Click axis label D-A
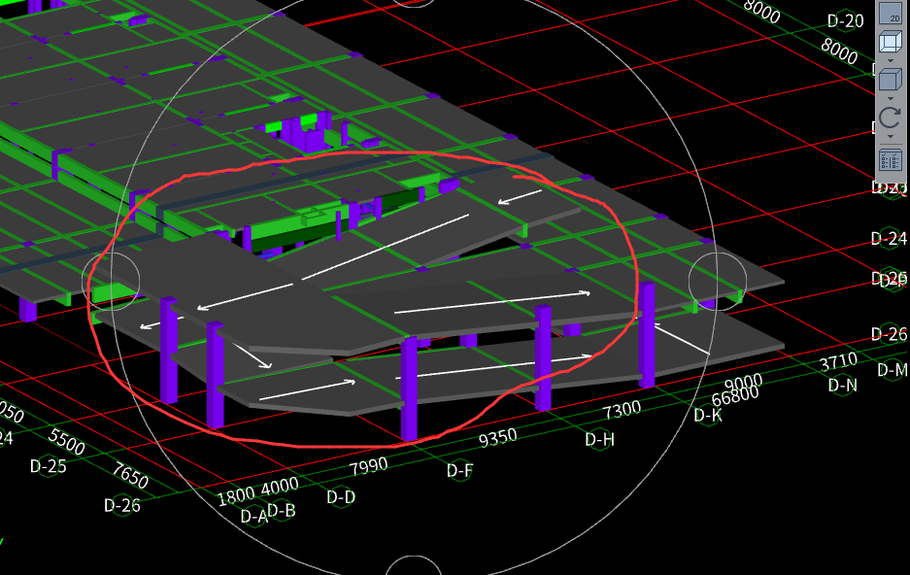 point(253,516)
